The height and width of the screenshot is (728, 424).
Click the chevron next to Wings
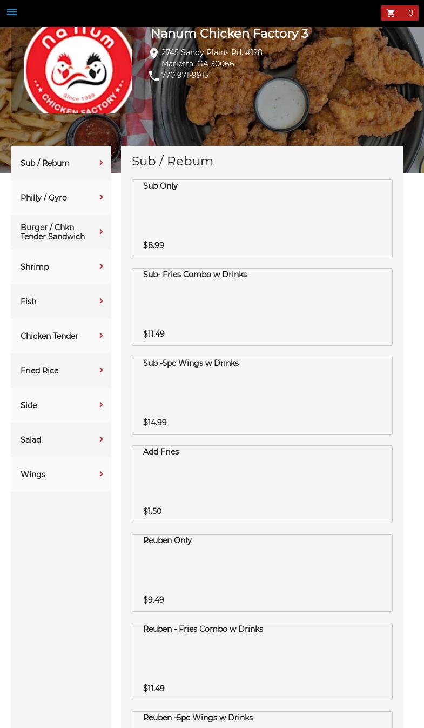101,474
